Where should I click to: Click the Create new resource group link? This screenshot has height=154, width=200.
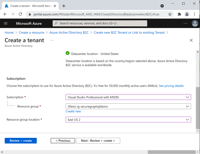tap(73, 111)
